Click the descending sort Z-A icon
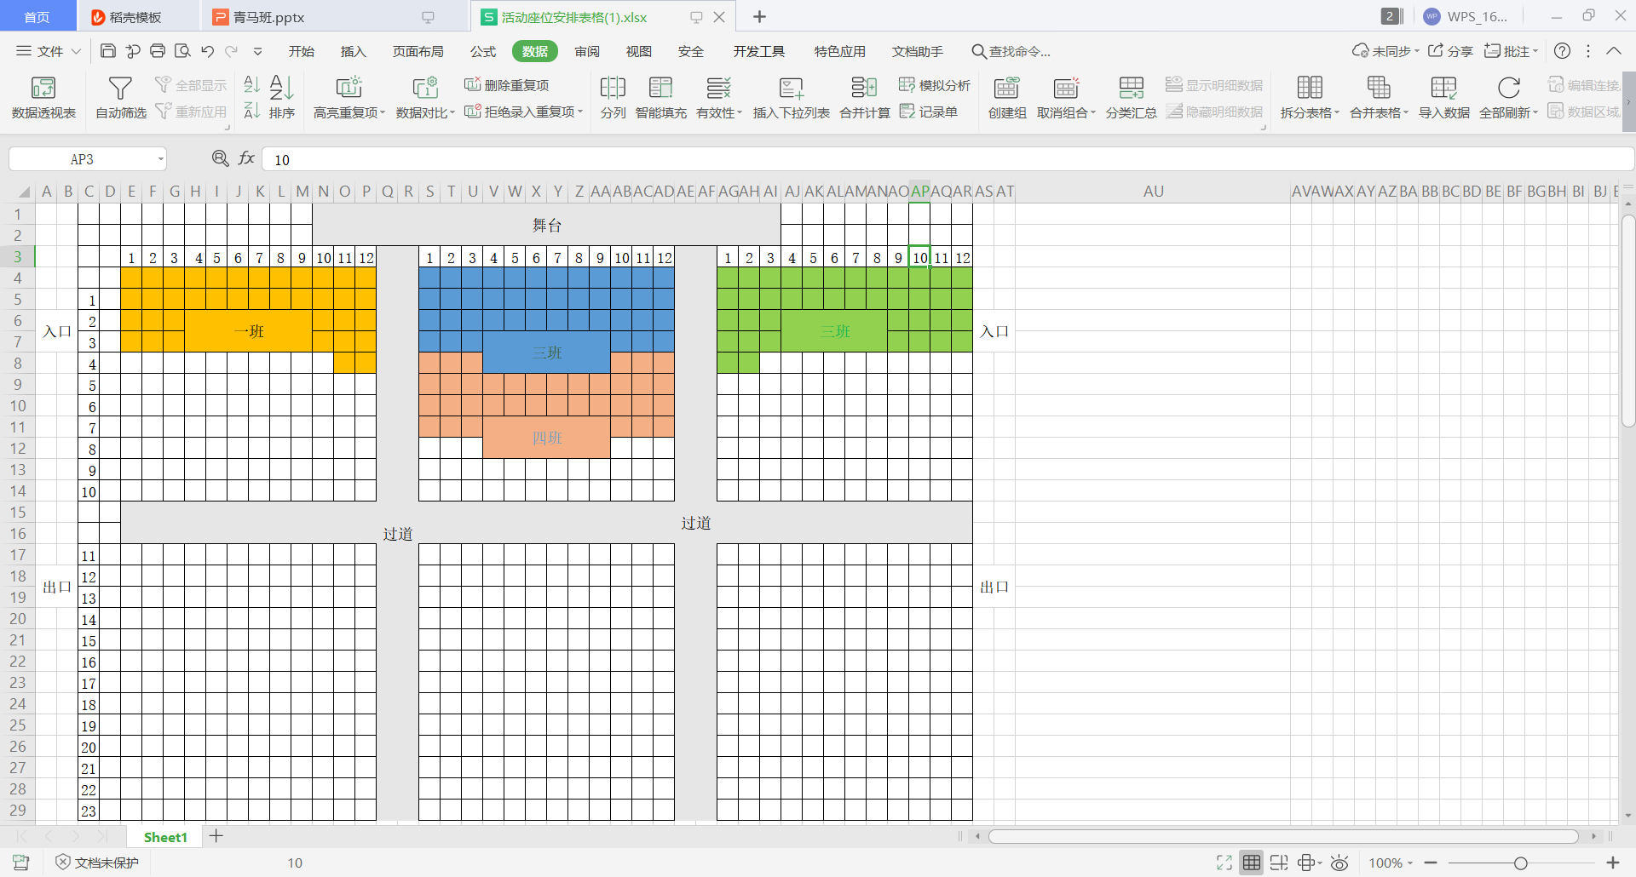The height and width of the screenshot is (877, 1636). click(x=251, y=111)
